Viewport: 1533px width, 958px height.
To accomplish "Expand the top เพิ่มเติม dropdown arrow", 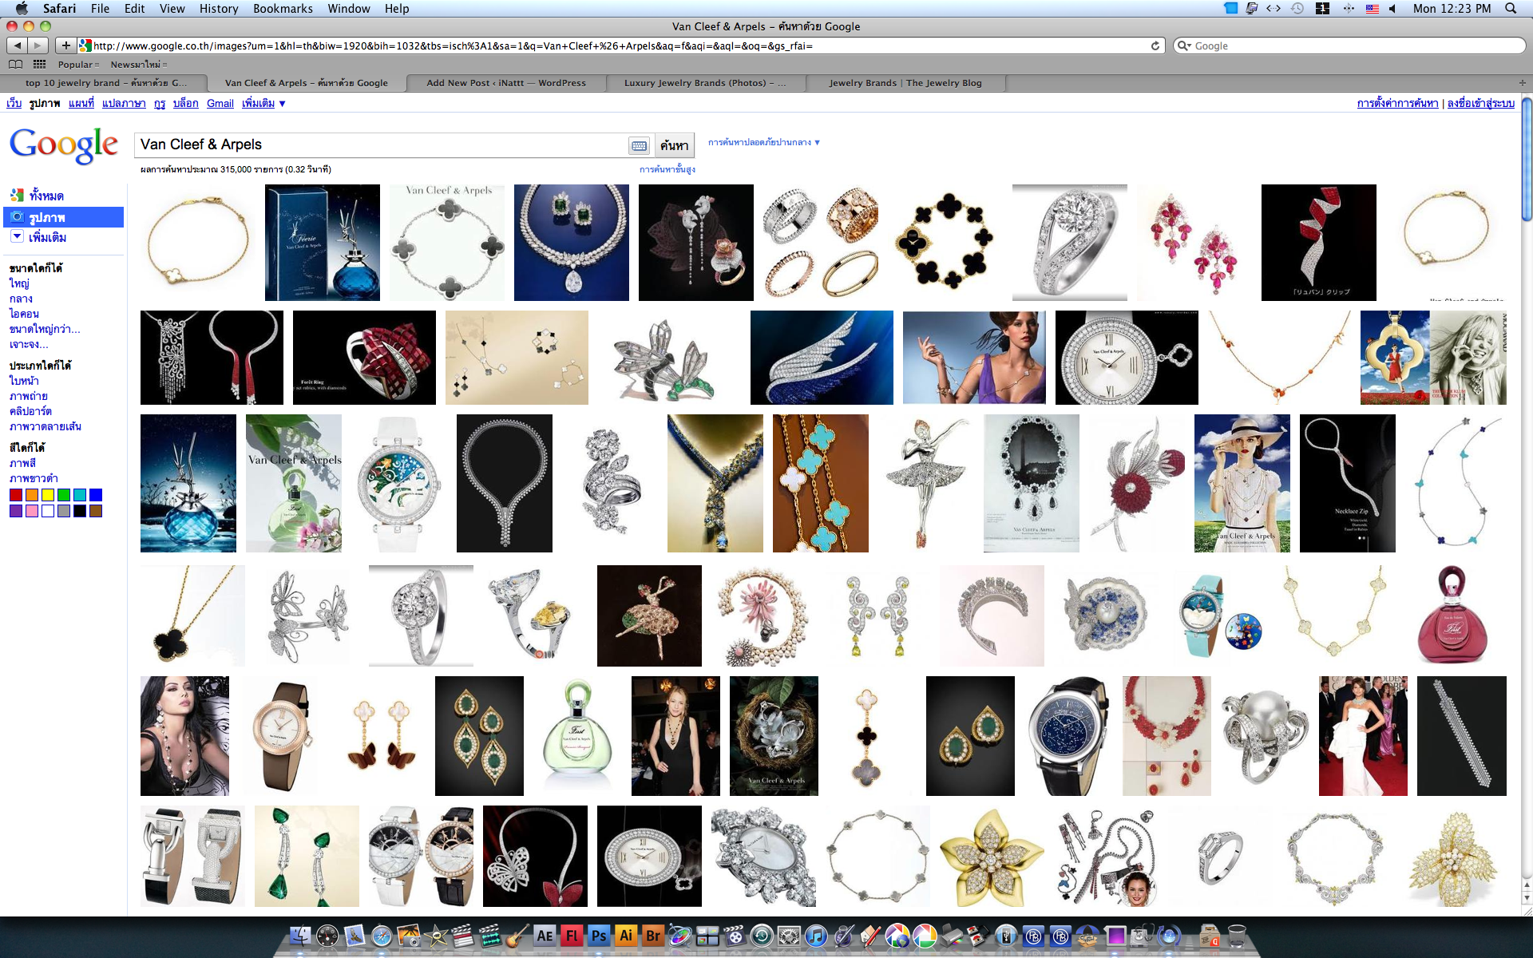I will (x=282, y=104).
